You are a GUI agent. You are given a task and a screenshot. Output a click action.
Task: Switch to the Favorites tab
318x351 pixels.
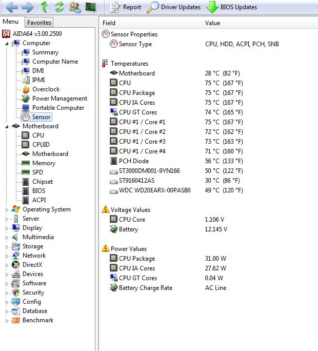tap(39, 23)
